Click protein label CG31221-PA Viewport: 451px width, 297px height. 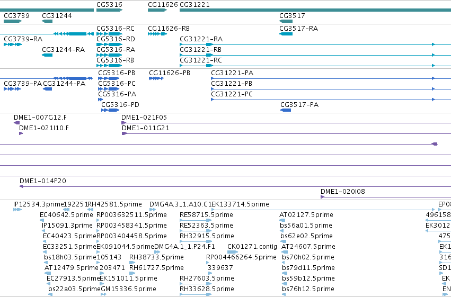pyautogui.click(x=232, y=73)
